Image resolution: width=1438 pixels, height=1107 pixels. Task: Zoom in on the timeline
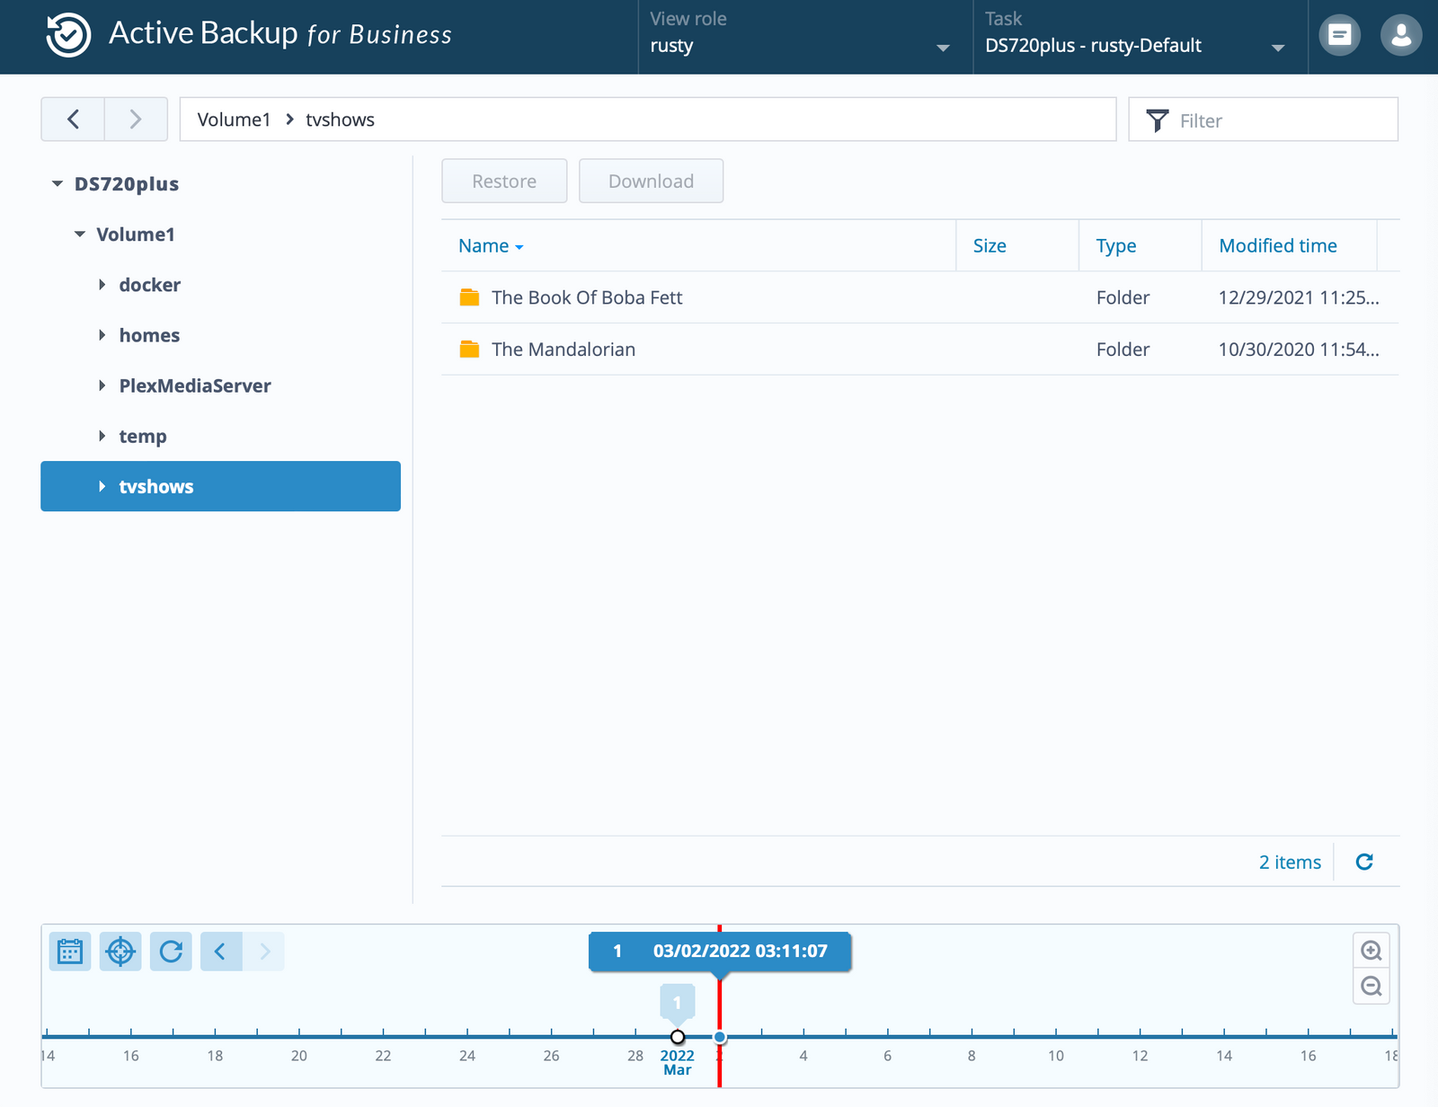pyautogui.click(x=1371, y=951)
